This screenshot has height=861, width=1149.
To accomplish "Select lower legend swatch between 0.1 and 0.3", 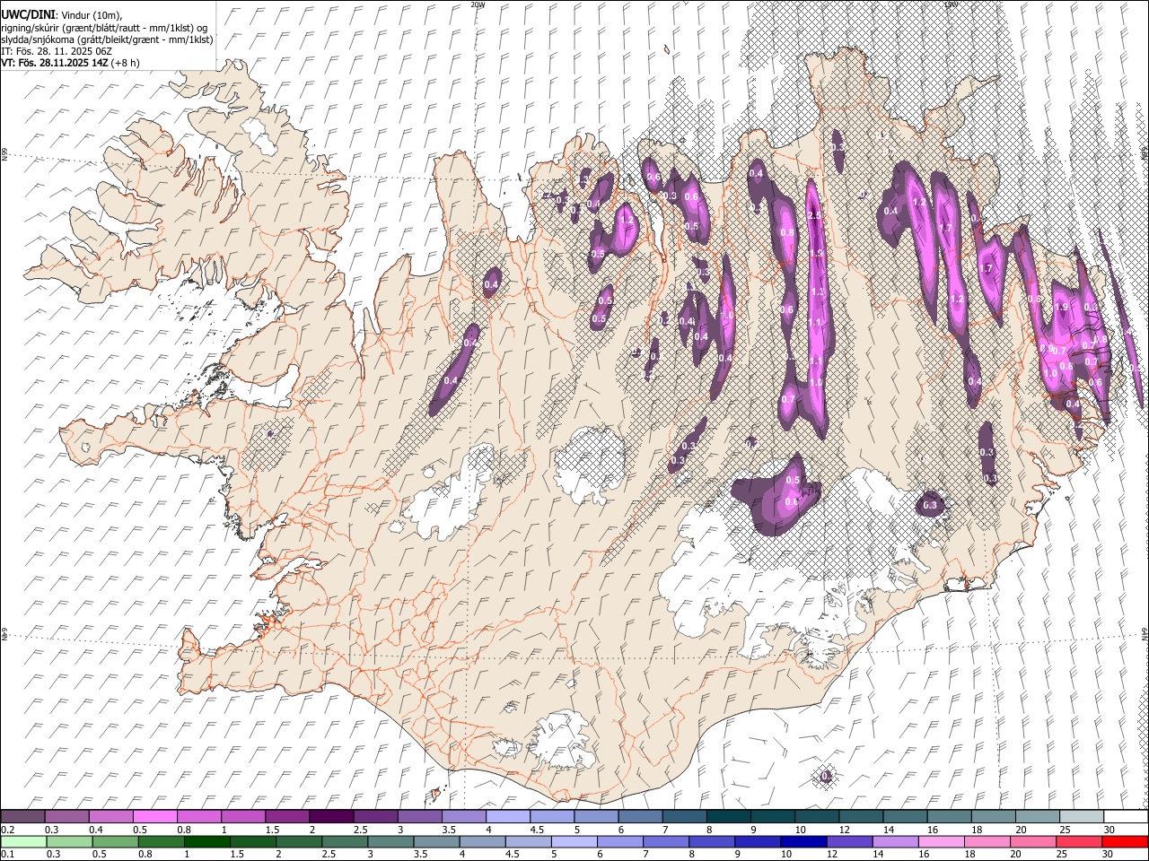I will click(22, 842).
